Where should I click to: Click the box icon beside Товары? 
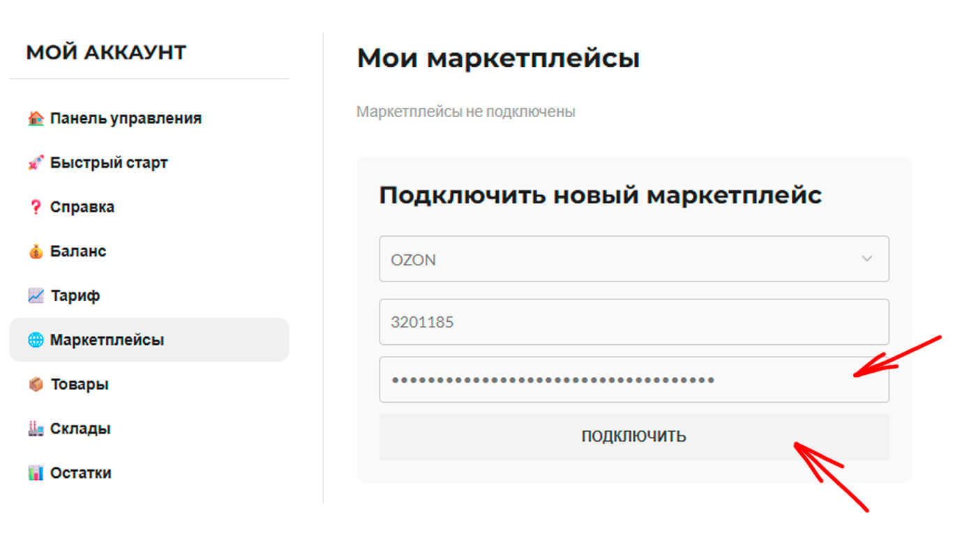pos(36,385)
